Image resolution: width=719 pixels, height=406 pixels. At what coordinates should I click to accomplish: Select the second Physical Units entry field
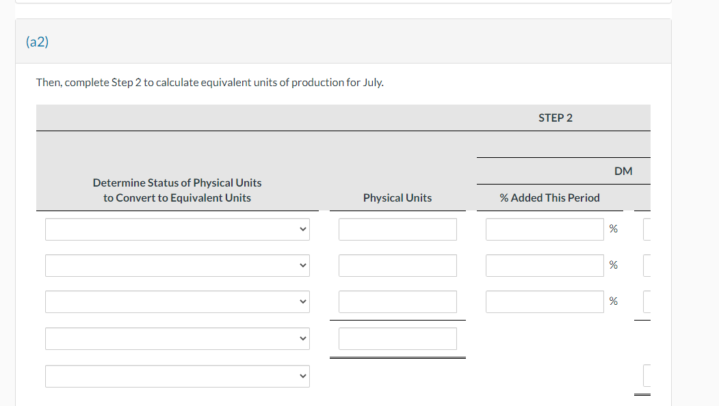click(x=397, y=265)
